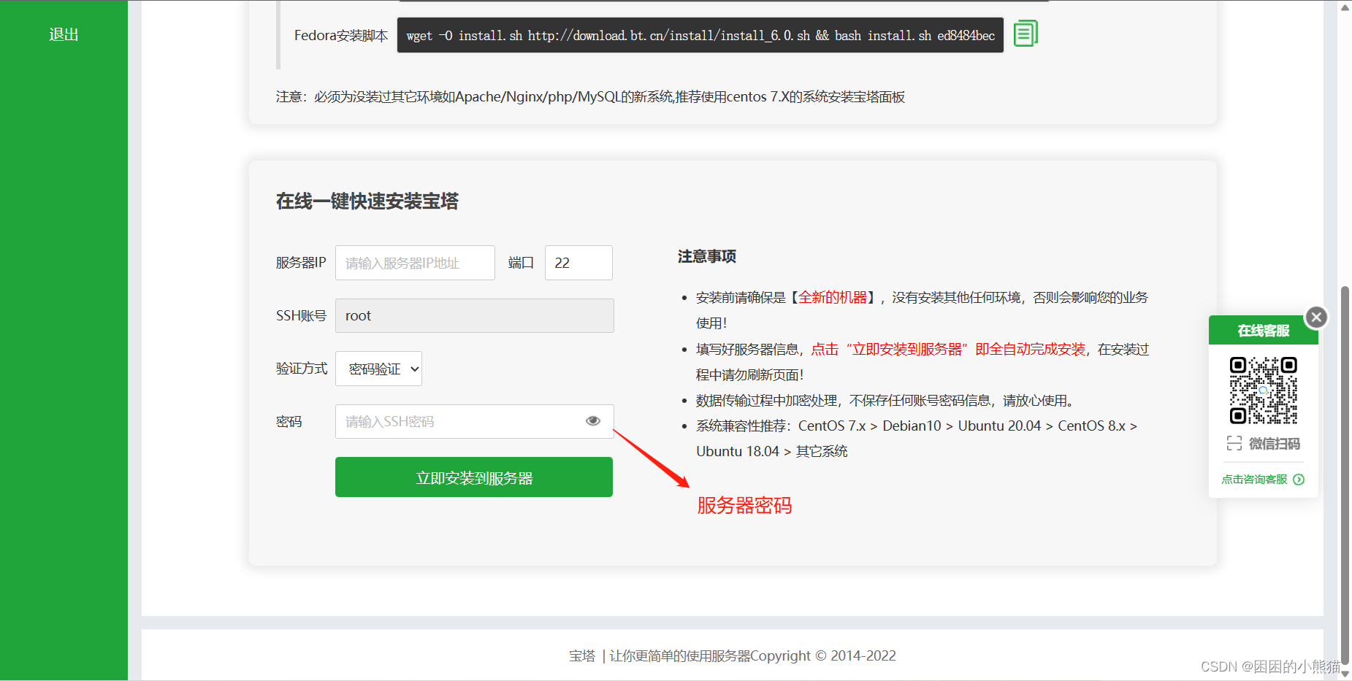1352x681 pixels.
Task: Click the 端口 input showing 22
Action: tap(578, 263)
